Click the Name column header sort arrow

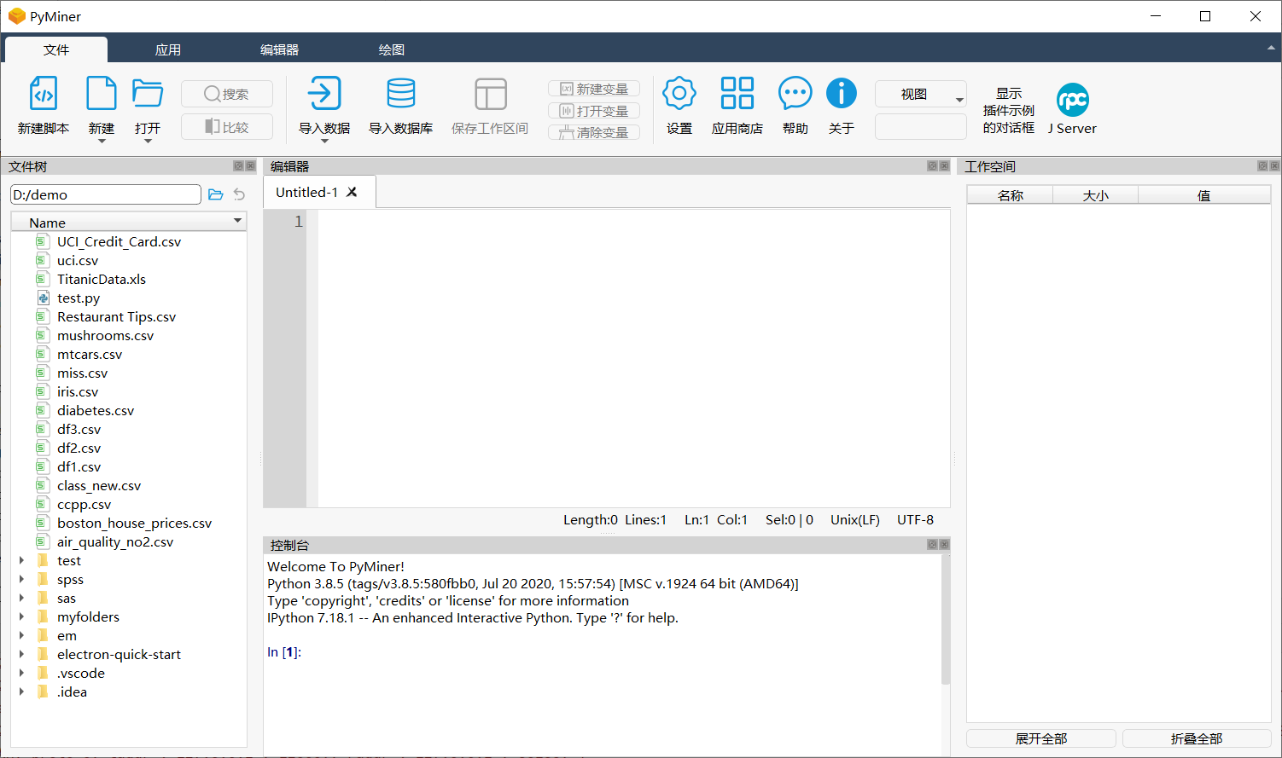238,221
